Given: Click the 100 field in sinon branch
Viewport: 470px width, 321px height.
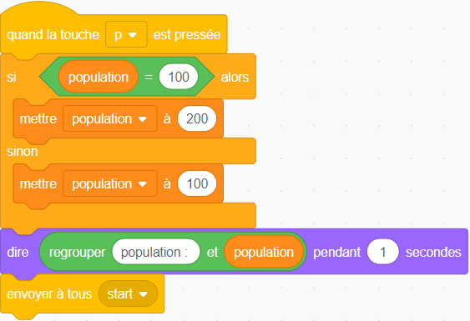Looking at the screenshot, I should click(x=197, y=183).
